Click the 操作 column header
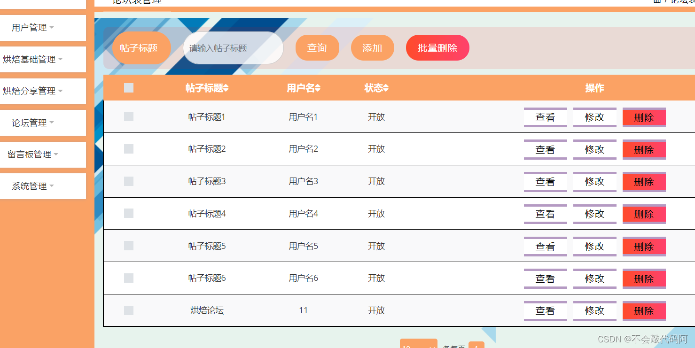 (x=594, y=88)
